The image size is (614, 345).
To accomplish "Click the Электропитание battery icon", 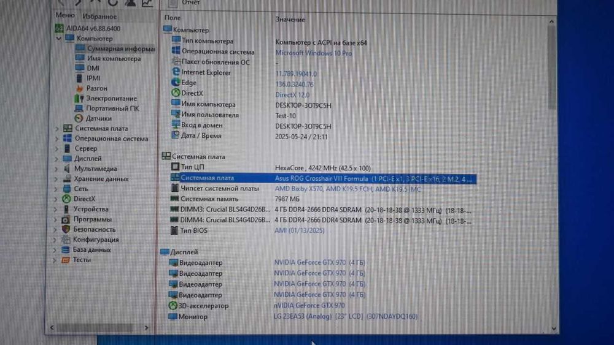I will 79,98.
